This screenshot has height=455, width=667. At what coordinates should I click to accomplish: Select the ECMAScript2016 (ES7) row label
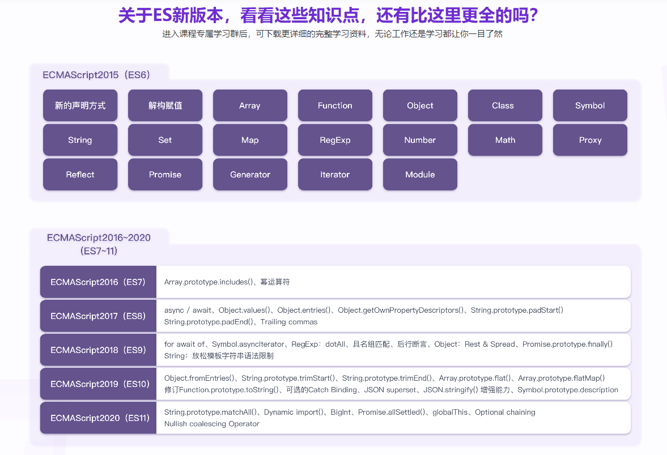click(x=98, y=282)
